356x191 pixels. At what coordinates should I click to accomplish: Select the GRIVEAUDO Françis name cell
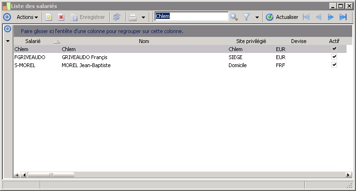click(144, 57)
